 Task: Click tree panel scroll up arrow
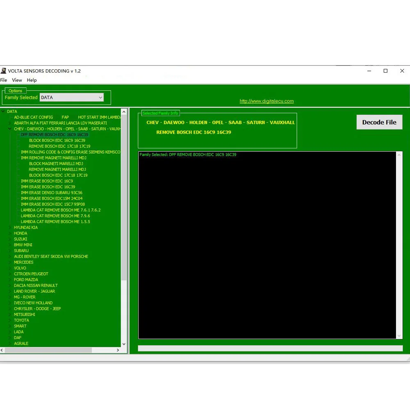click(x=124, y=112)
